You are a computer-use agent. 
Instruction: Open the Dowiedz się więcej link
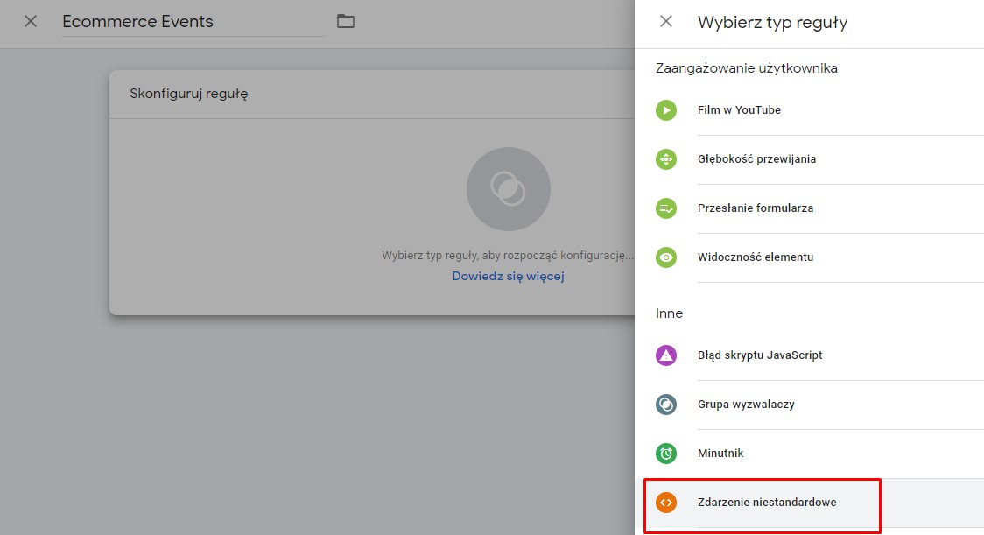[508, 276]
